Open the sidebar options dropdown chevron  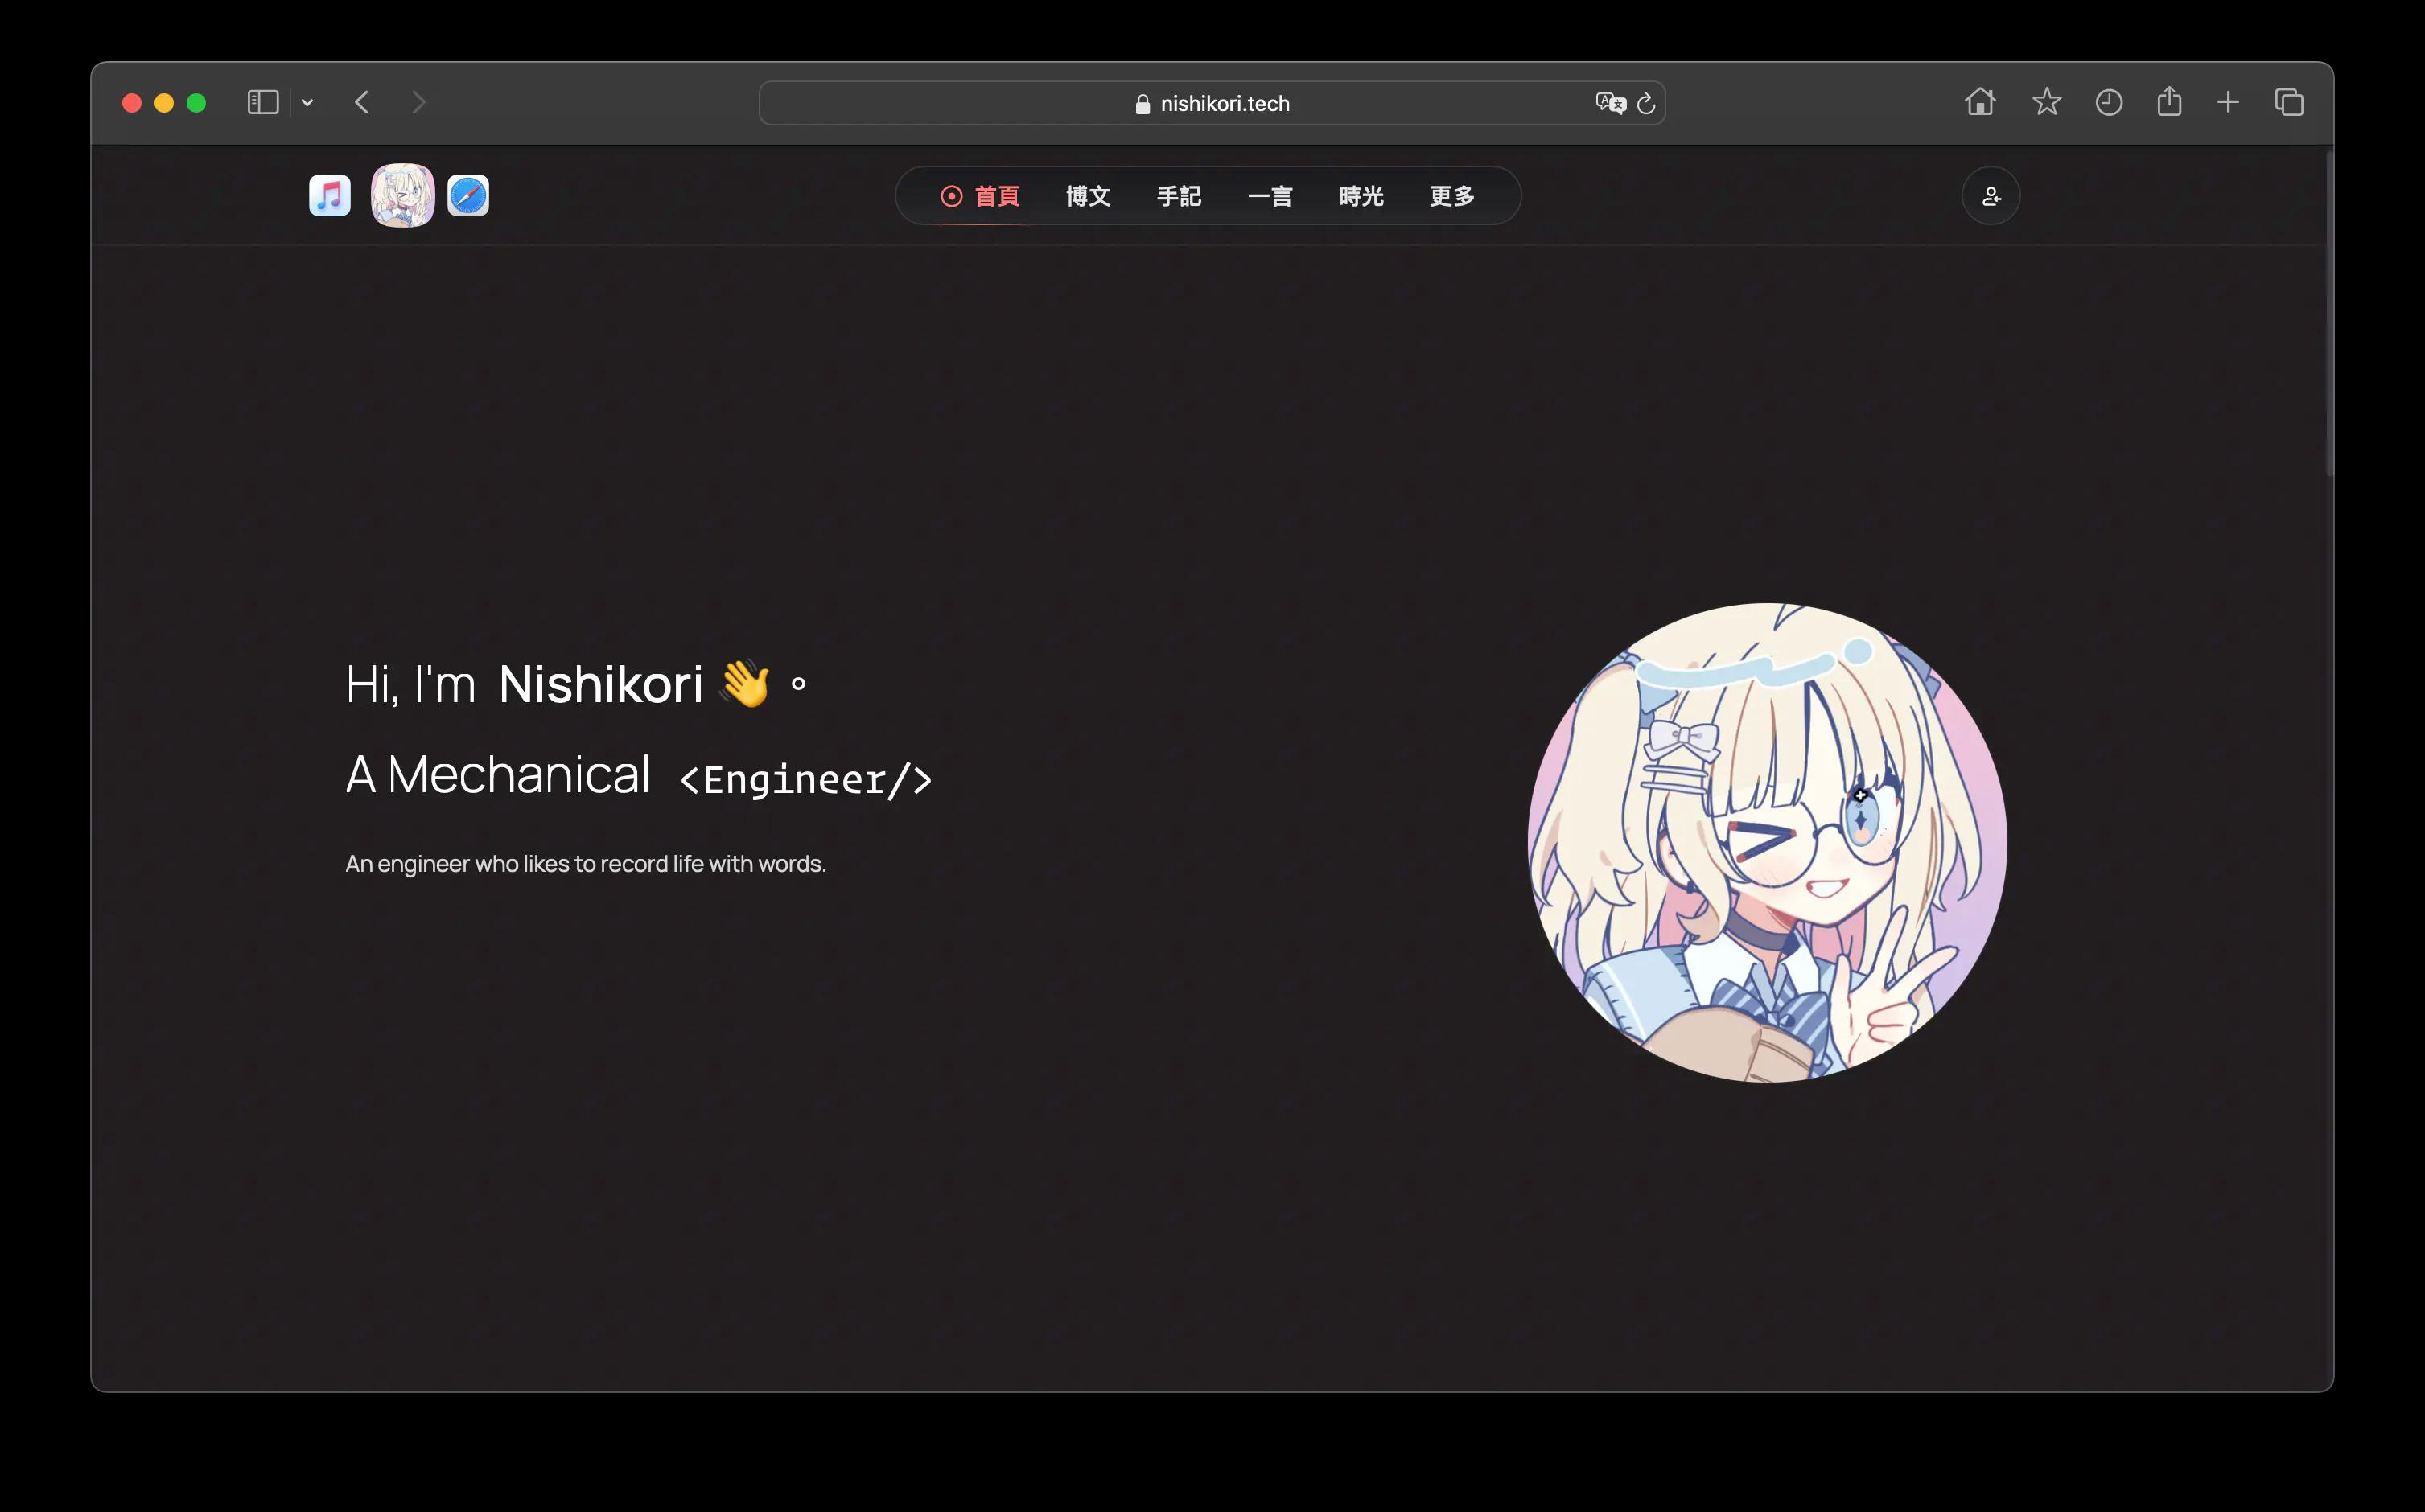point(307,103)
